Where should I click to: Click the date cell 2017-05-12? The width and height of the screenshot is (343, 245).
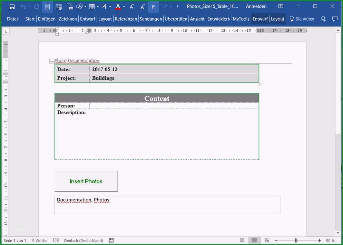click(174, 69)
